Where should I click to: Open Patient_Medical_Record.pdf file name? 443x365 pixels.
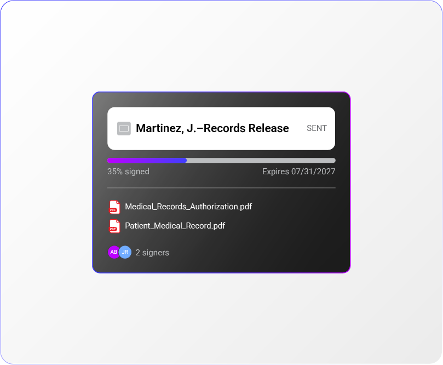point(175,226)
